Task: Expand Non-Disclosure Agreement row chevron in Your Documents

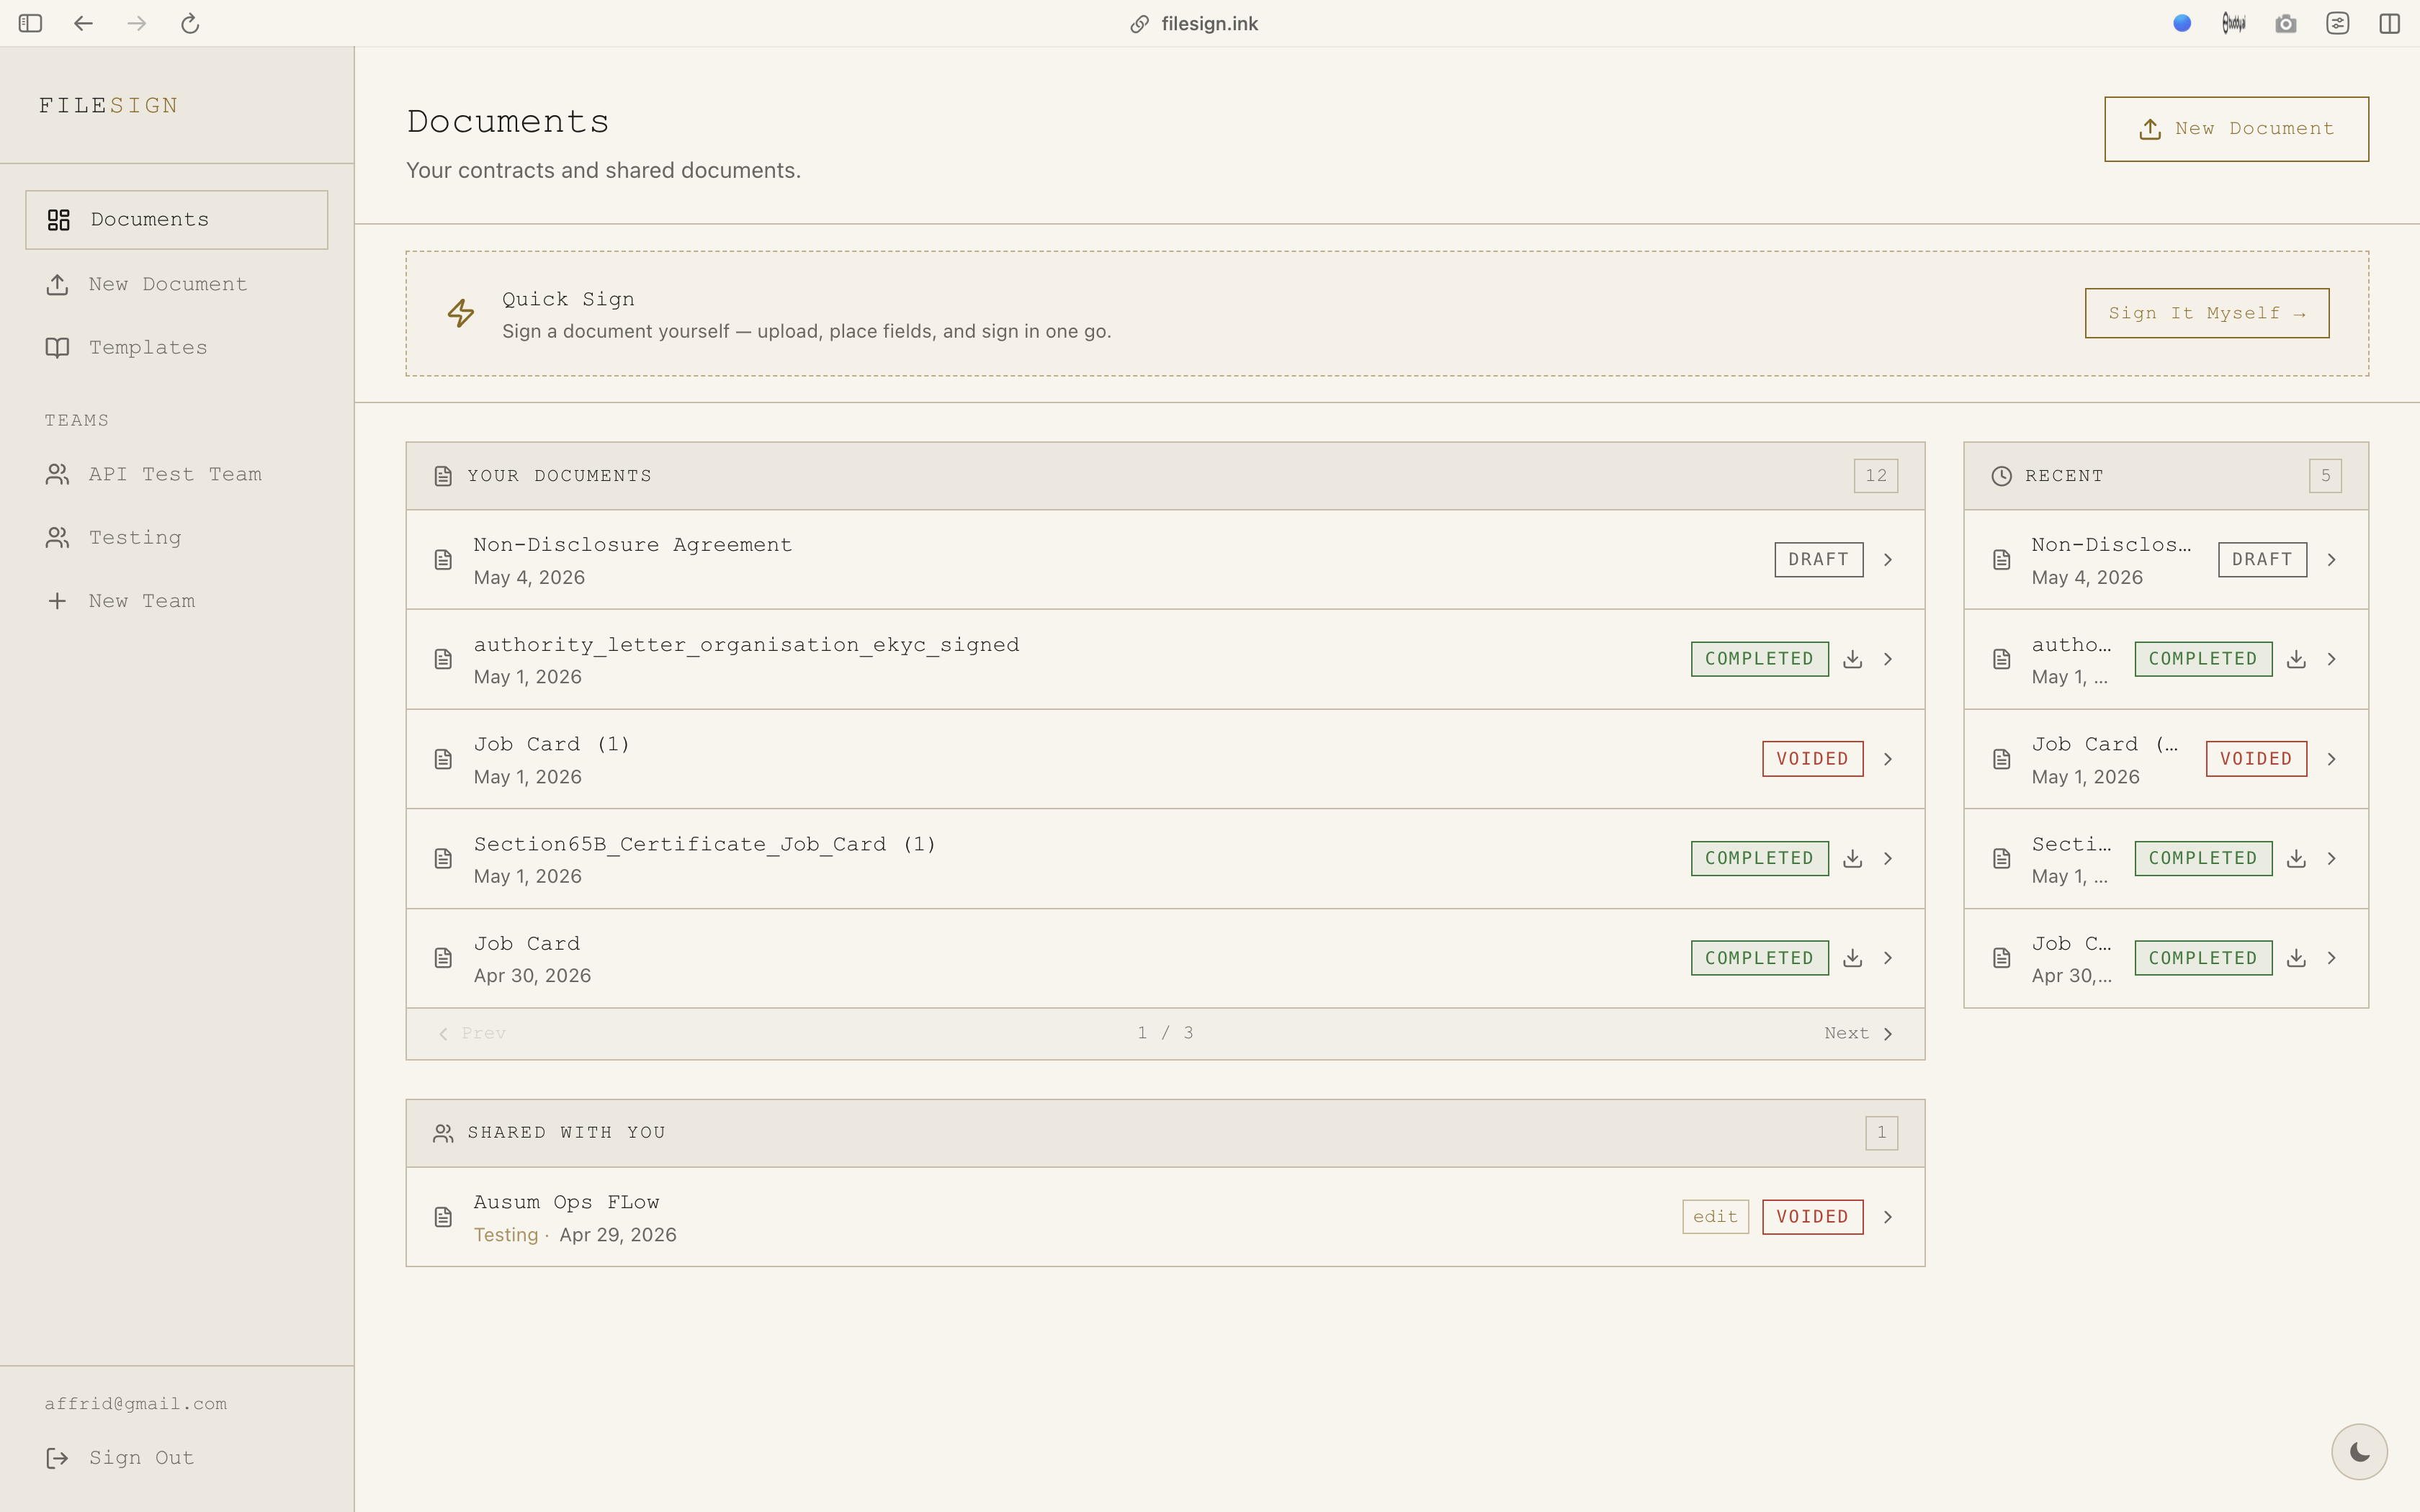Action: tap(1888, 559)
